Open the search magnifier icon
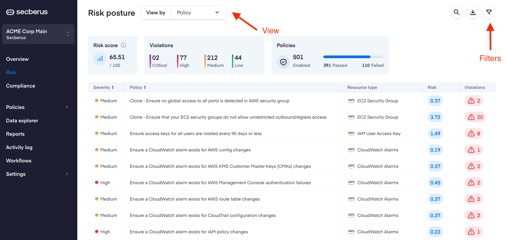Screen dimensions: 506x240 point(456,12)
